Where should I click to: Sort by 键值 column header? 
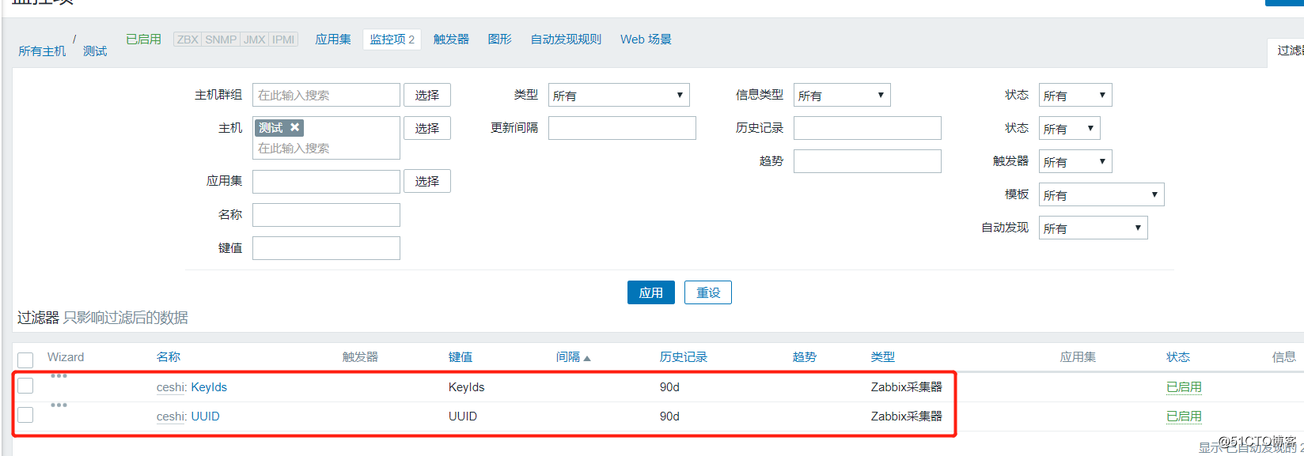(461, 357)
